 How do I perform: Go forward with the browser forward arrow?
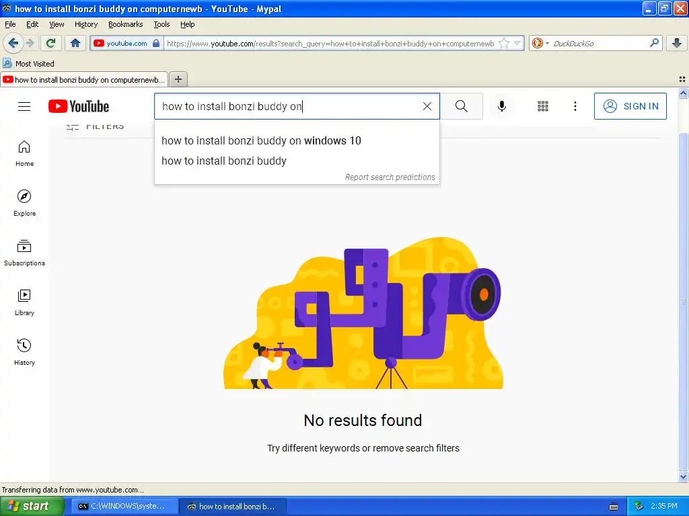click(30, 43)
